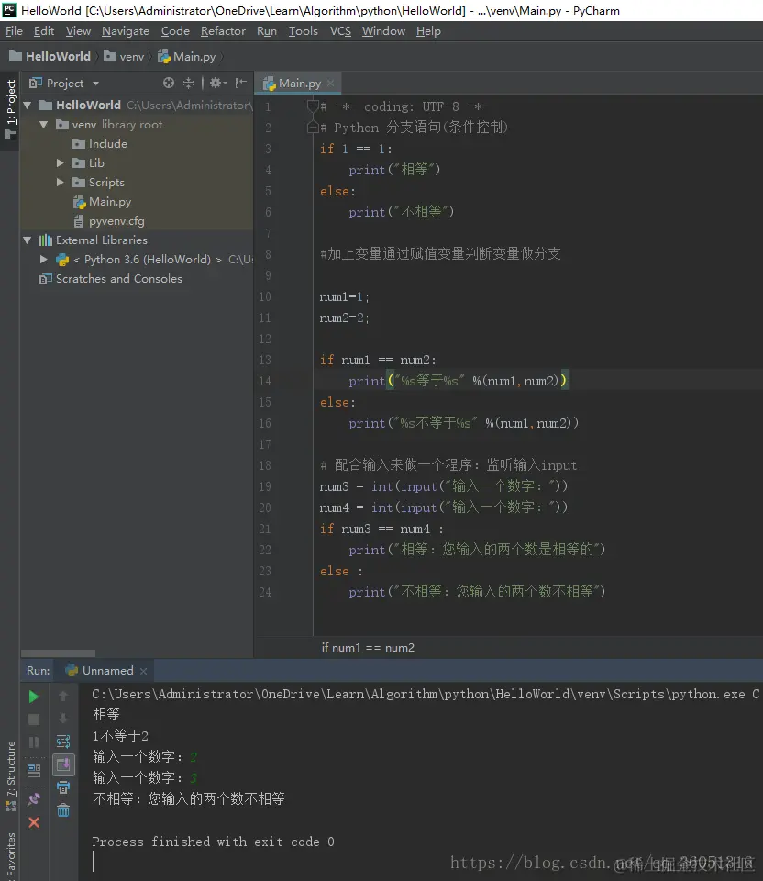Toggle the 1: Project sidebar stripe
This screenshot has width=763, height=881.
10,101
